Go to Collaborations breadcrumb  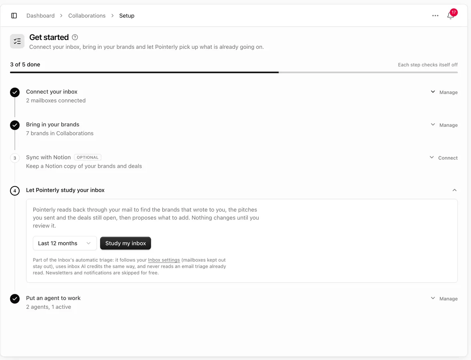87,16
